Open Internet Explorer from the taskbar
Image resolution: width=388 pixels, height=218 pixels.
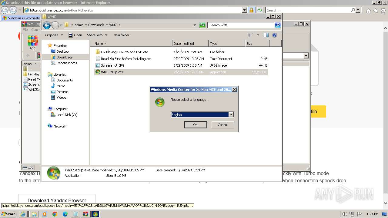(23, 214)
